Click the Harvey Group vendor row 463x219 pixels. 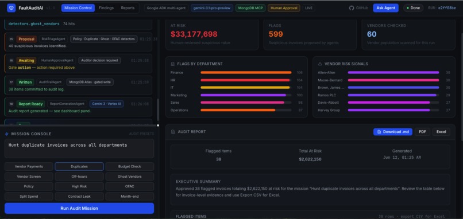[x=384, y=110]
